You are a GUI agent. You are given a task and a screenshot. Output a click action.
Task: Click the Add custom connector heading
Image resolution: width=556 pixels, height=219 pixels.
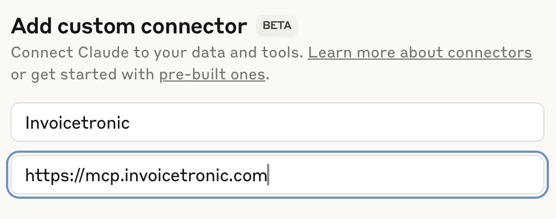tap(129, 26)
